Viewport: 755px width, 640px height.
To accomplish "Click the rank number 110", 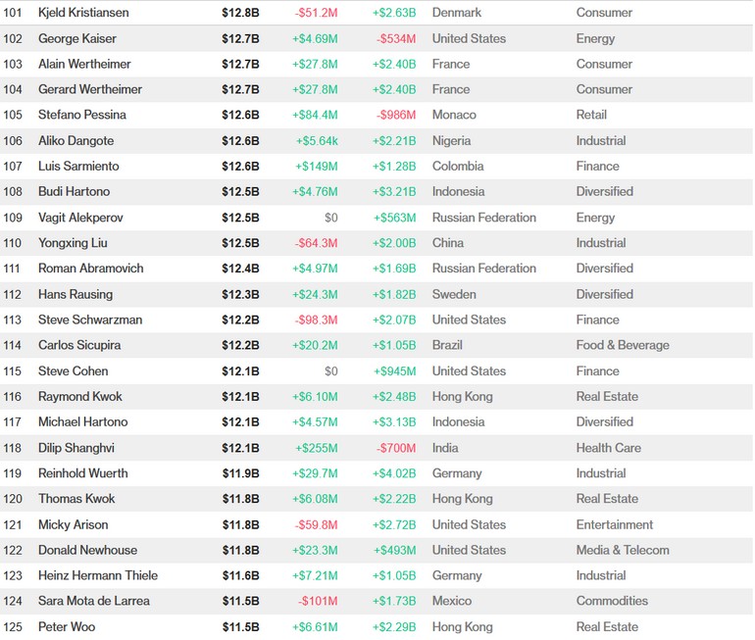I will click(x=13, y=243).
